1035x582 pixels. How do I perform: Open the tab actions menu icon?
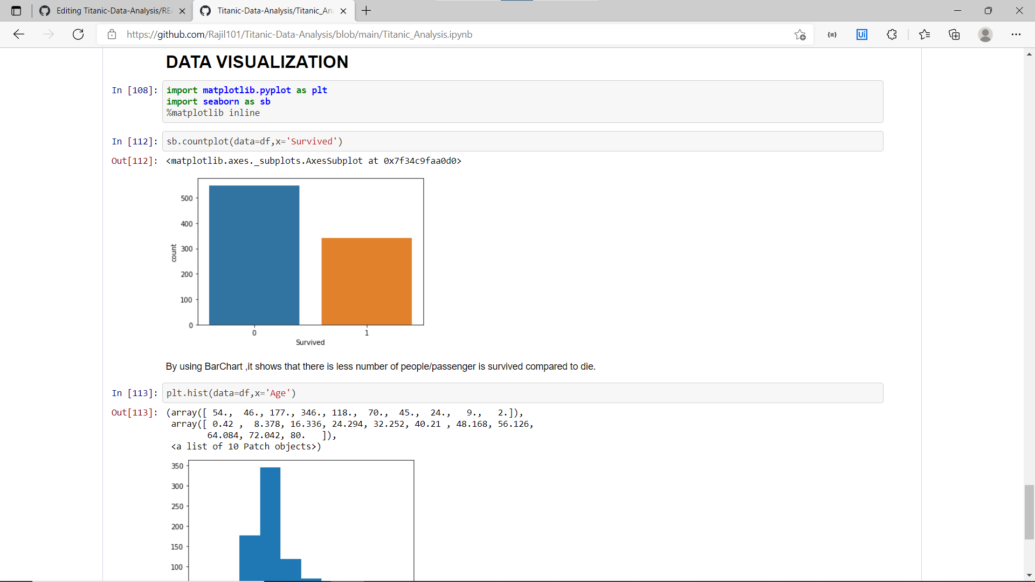(x=16, y=11)
